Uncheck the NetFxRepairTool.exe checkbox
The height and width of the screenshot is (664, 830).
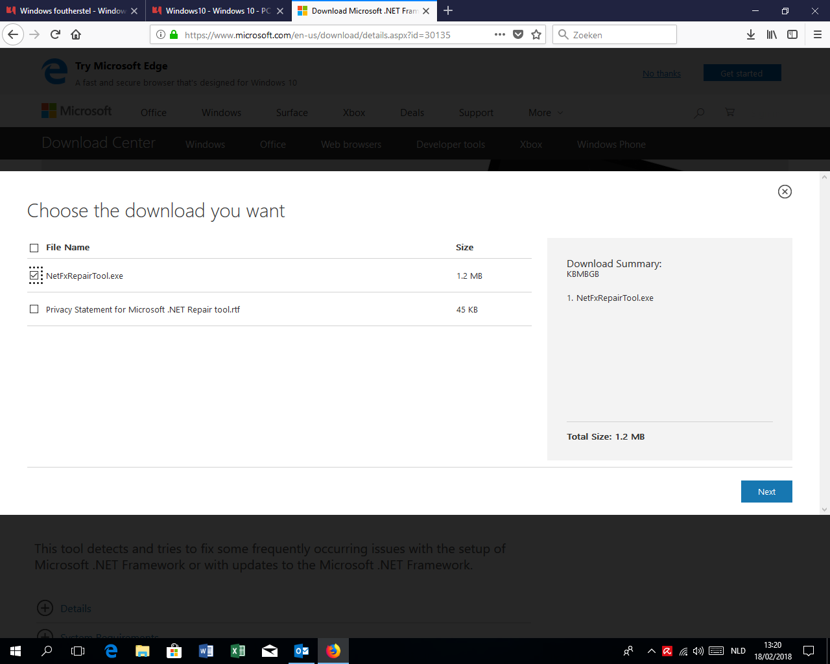point(34,276)
